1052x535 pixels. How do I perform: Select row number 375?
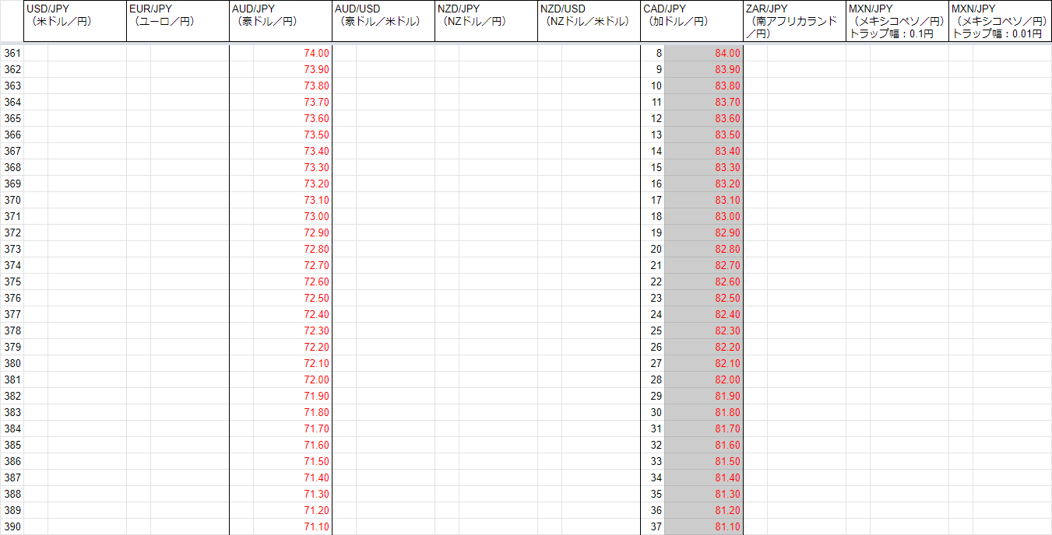click(12, 281)
